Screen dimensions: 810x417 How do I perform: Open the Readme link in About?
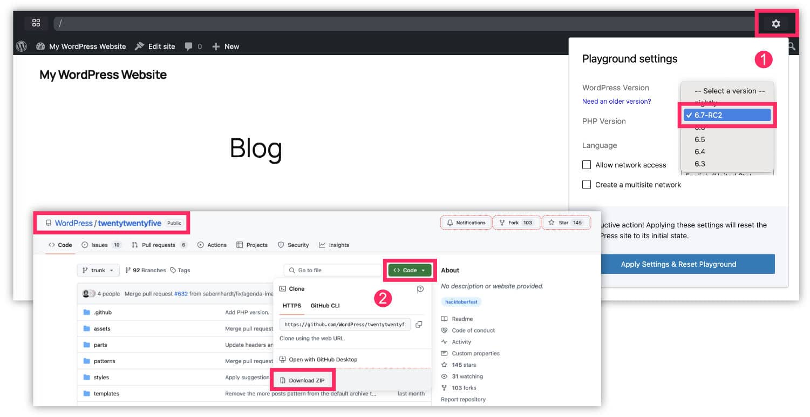pos(457,319)
